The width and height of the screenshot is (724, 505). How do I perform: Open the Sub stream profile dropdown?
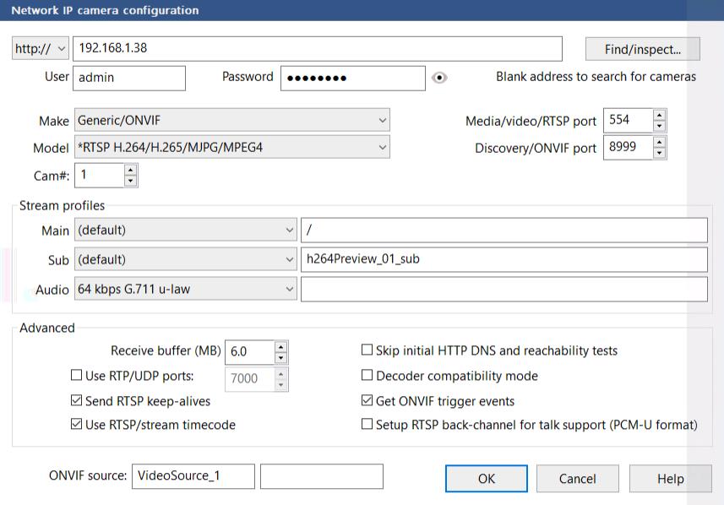(x=185, y=259)
